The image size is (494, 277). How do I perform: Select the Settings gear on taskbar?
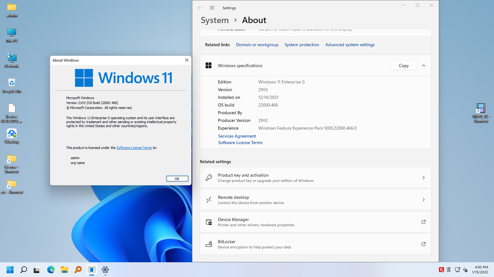pos(105,270)
